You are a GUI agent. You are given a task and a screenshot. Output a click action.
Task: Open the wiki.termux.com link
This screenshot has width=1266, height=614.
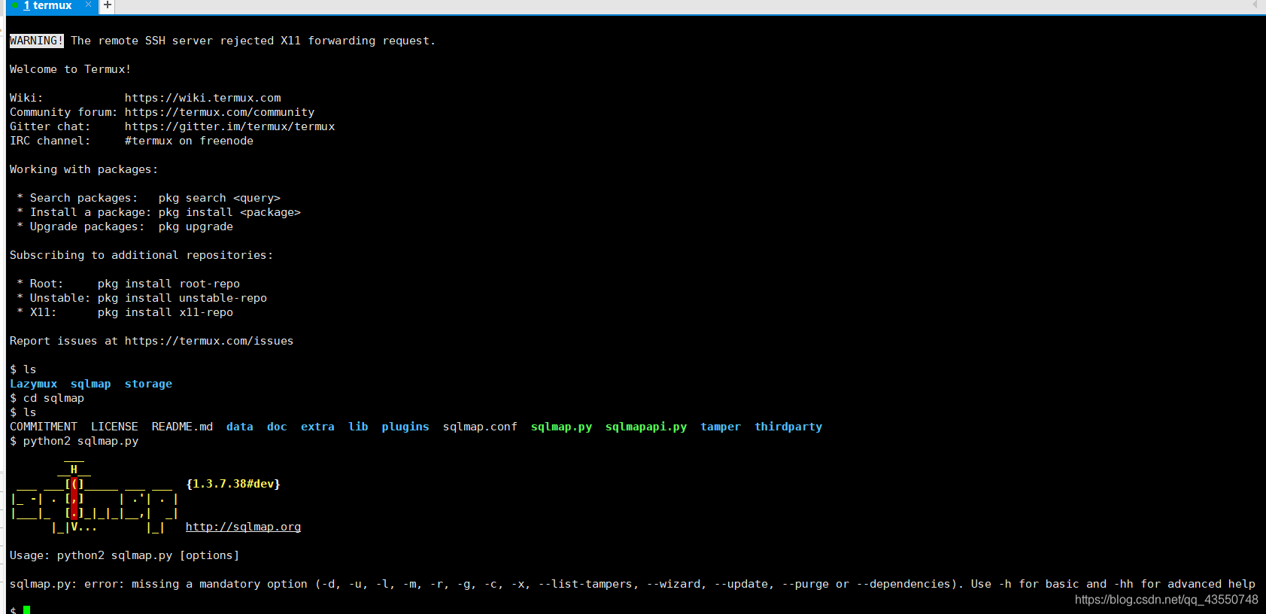coord(203,98)
